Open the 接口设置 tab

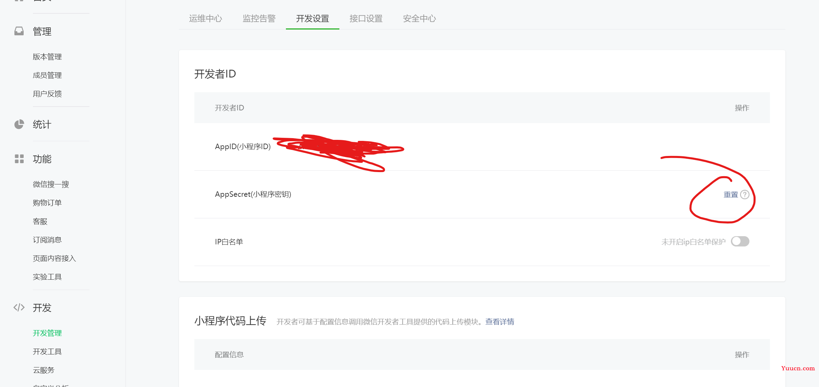point(366,19)
